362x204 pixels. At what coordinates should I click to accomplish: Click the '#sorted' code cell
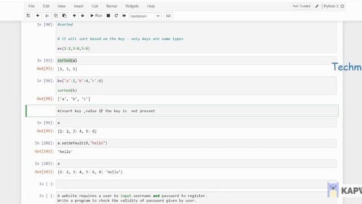(196, 36)
